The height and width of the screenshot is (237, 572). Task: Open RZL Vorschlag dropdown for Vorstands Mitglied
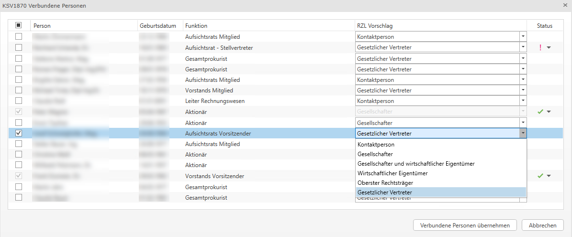click(x=523, y=90)
